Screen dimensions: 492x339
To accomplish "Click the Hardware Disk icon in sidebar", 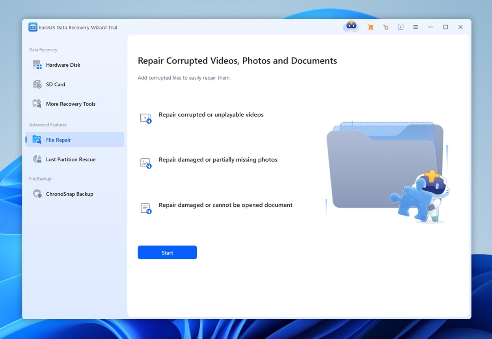I will pos(37,65).
